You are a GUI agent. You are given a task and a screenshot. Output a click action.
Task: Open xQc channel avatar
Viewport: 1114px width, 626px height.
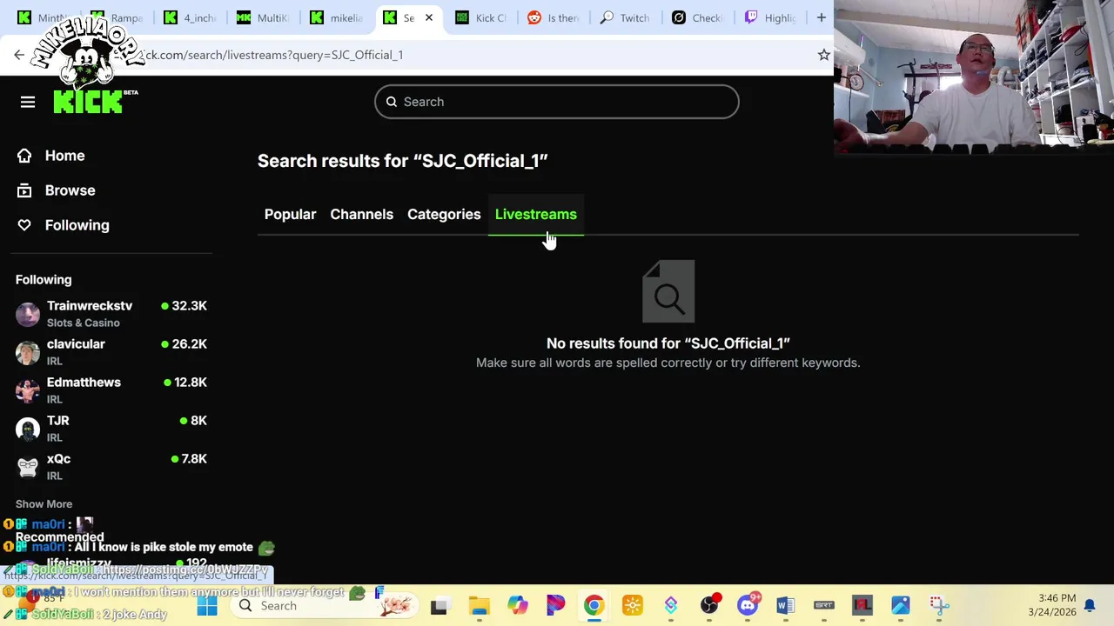coord(28,467)
